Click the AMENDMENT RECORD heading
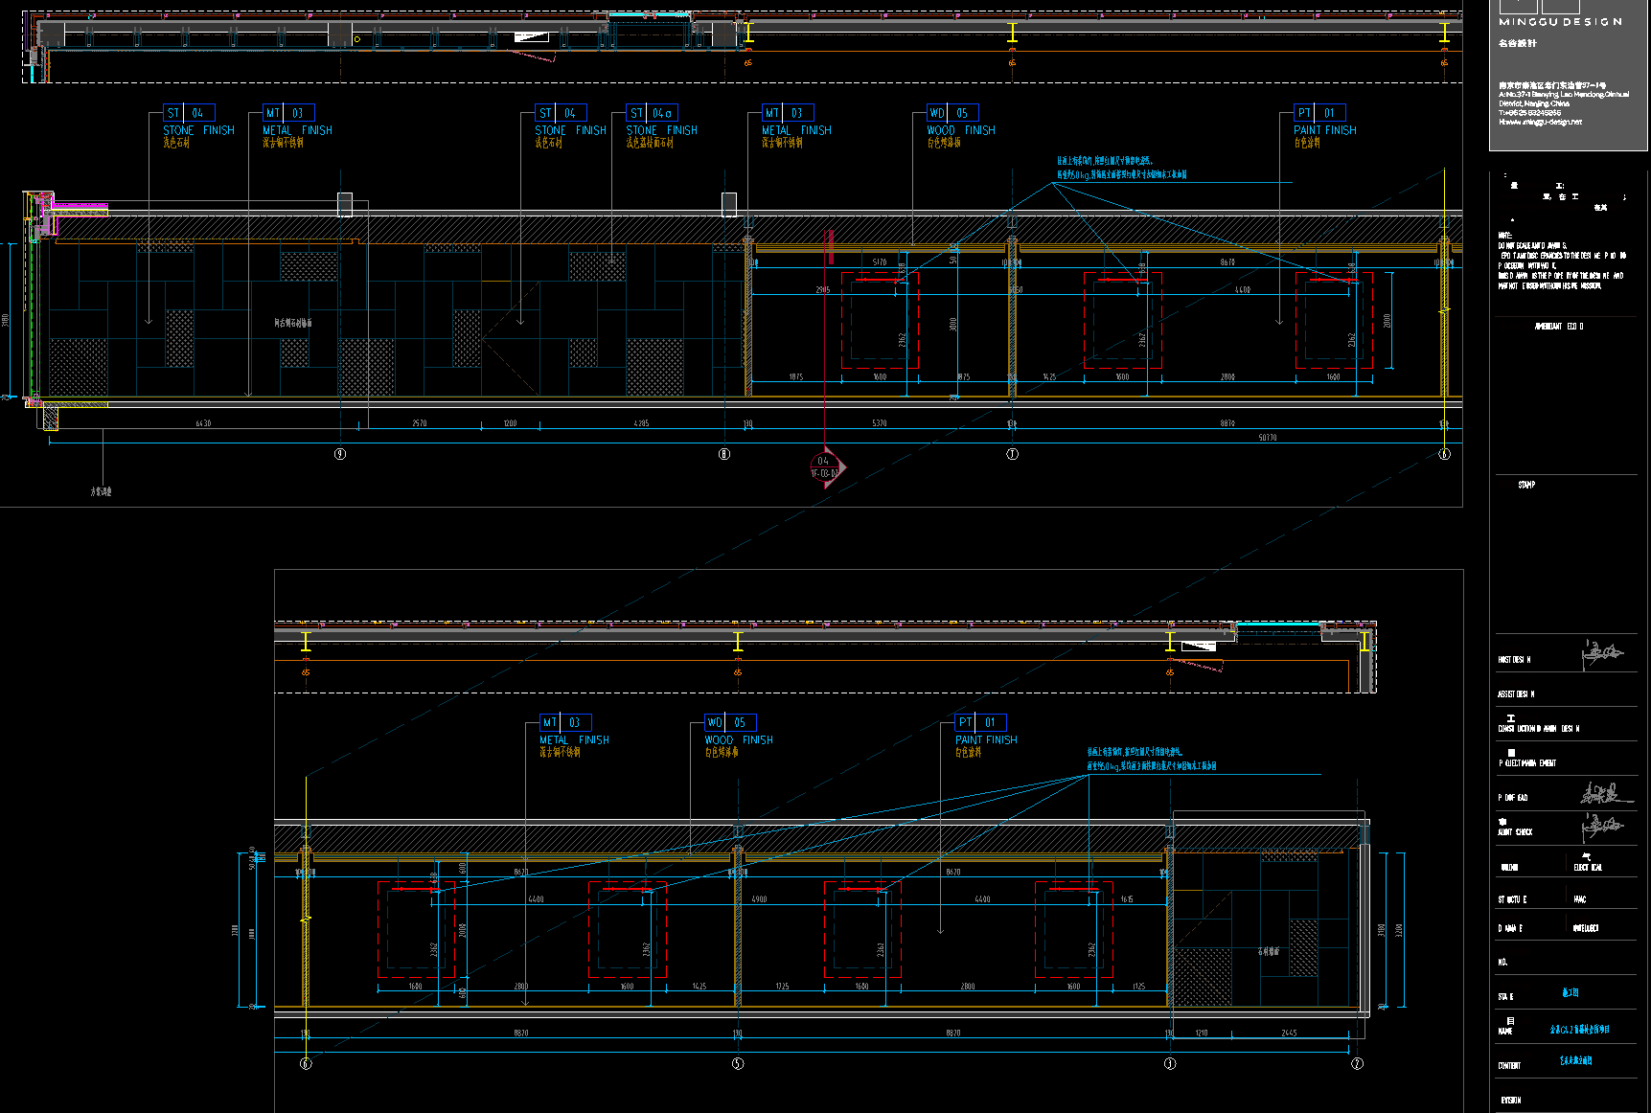1651x1113 pixels. tap(1559, 327)
